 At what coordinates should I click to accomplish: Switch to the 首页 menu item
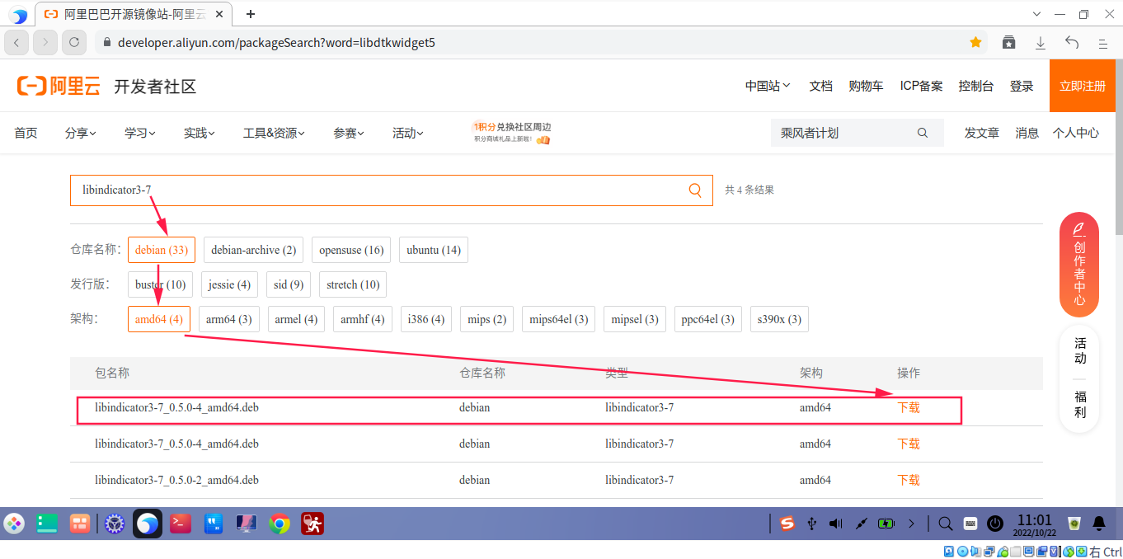(x=25, y=132)
